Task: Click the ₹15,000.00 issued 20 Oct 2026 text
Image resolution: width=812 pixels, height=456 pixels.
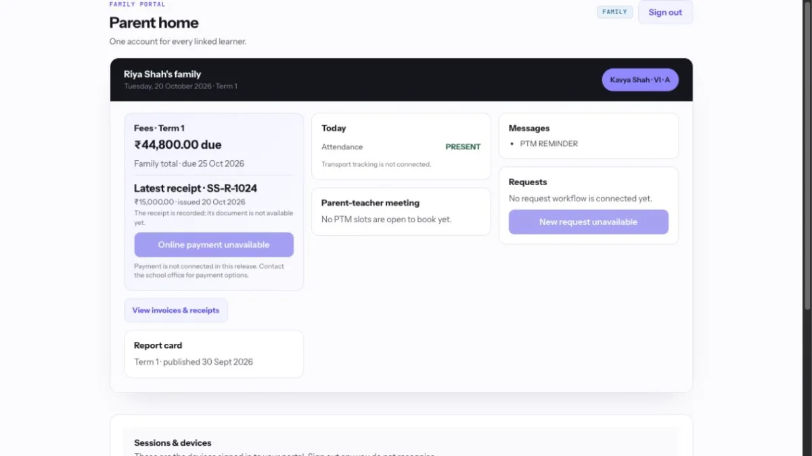Action: [x=189, y=202]
